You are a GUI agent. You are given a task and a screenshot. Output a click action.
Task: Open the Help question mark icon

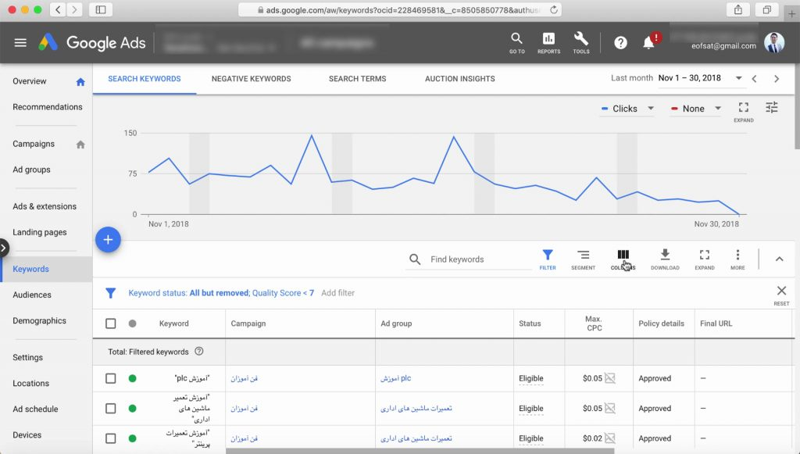(620, 43)
